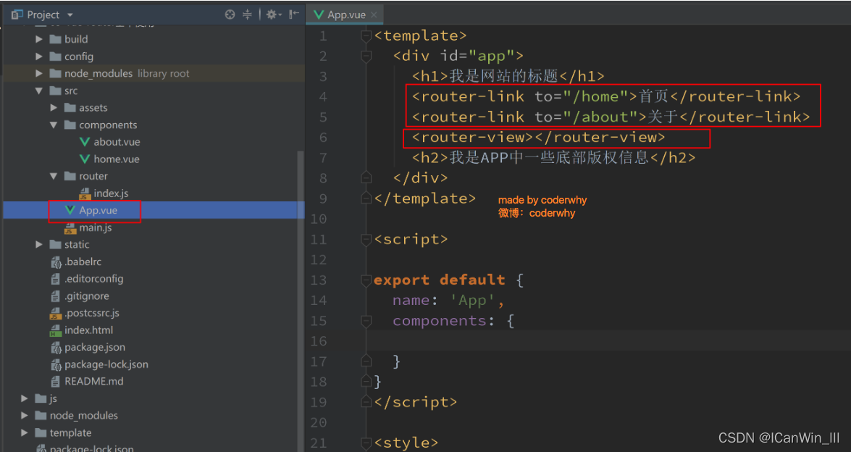Click the HTML file icon of index.html
The height and width of the screenshot is (452, 851).
pos(55,330)
